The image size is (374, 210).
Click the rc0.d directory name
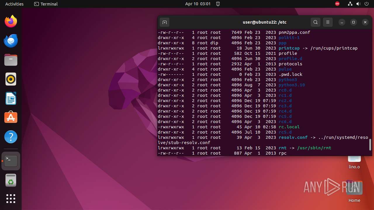click(x=285, y=90)
